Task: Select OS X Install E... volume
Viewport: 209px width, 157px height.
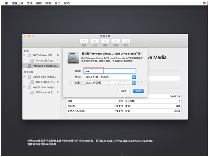Action: coord(45,93)
